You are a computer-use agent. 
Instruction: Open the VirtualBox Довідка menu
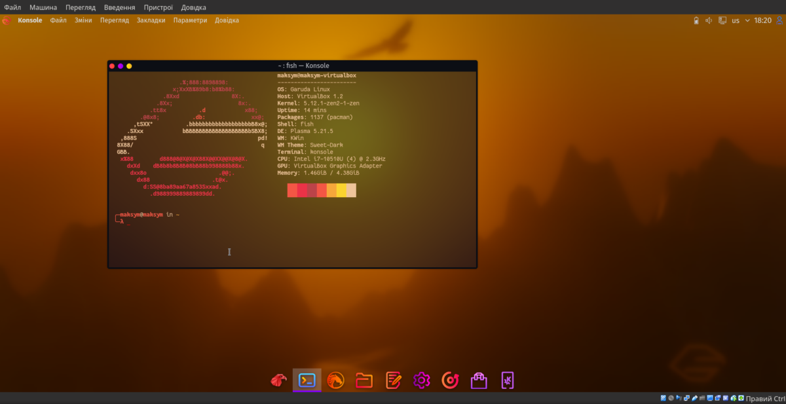tap(193, 7)
